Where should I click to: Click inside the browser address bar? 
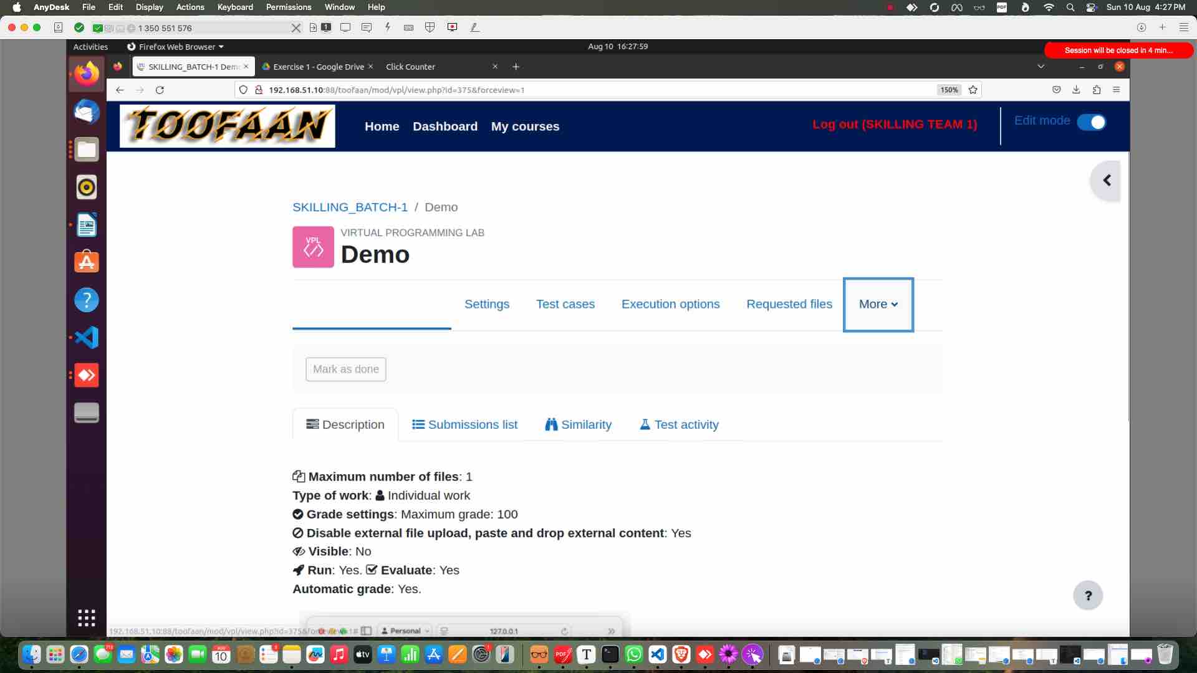point(561,90)
